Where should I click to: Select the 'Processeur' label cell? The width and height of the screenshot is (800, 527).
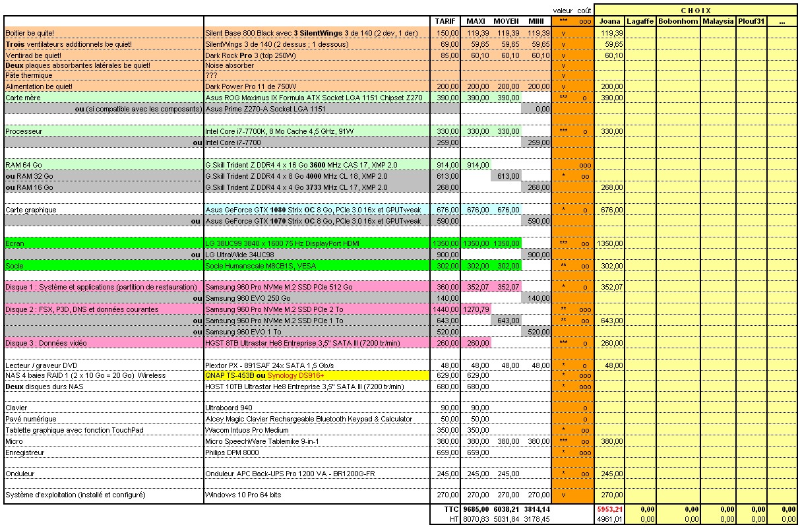104,131
